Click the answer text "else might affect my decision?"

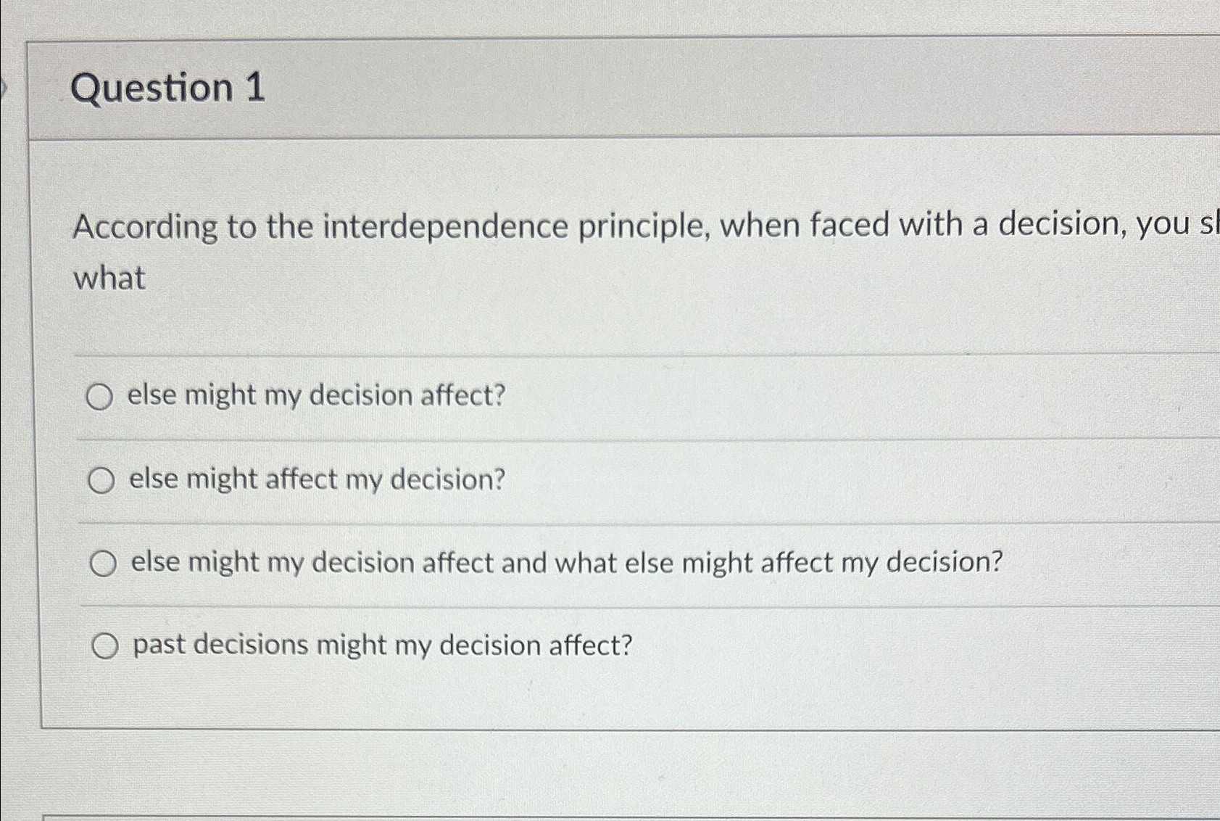coord(315,479)
